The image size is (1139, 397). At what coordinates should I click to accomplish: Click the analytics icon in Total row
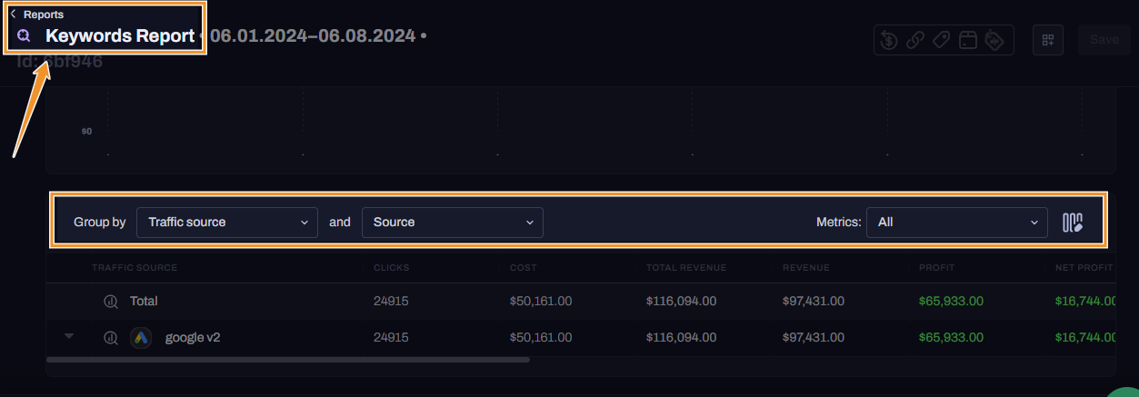111,301
